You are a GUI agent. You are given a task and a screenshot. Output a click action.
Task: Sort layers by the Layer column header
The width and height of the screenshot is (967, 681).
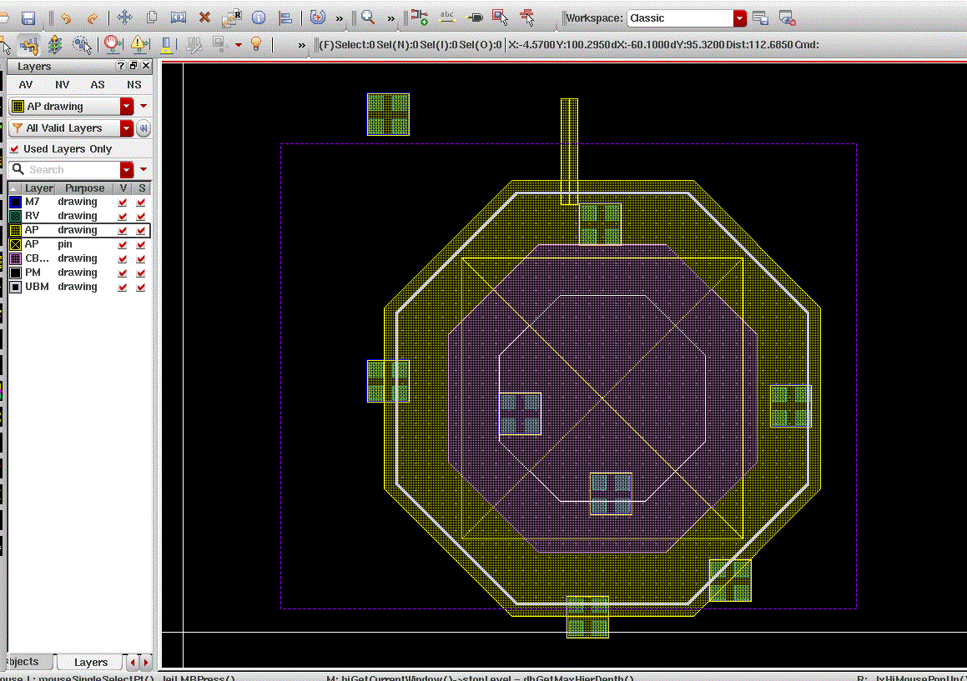pos(39,188)
